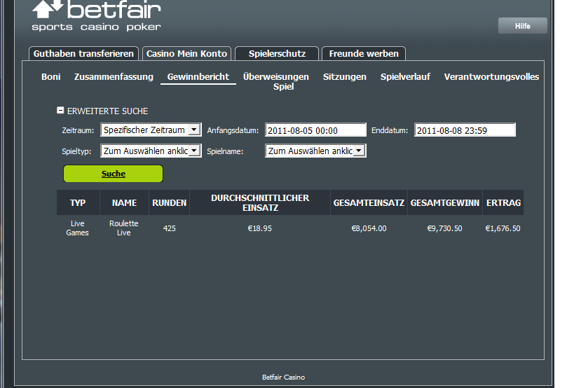Click the Durchschnittlicher Einsatz column header
The width and height of the screenshot is (574, 388).
[x=260, y=202]
